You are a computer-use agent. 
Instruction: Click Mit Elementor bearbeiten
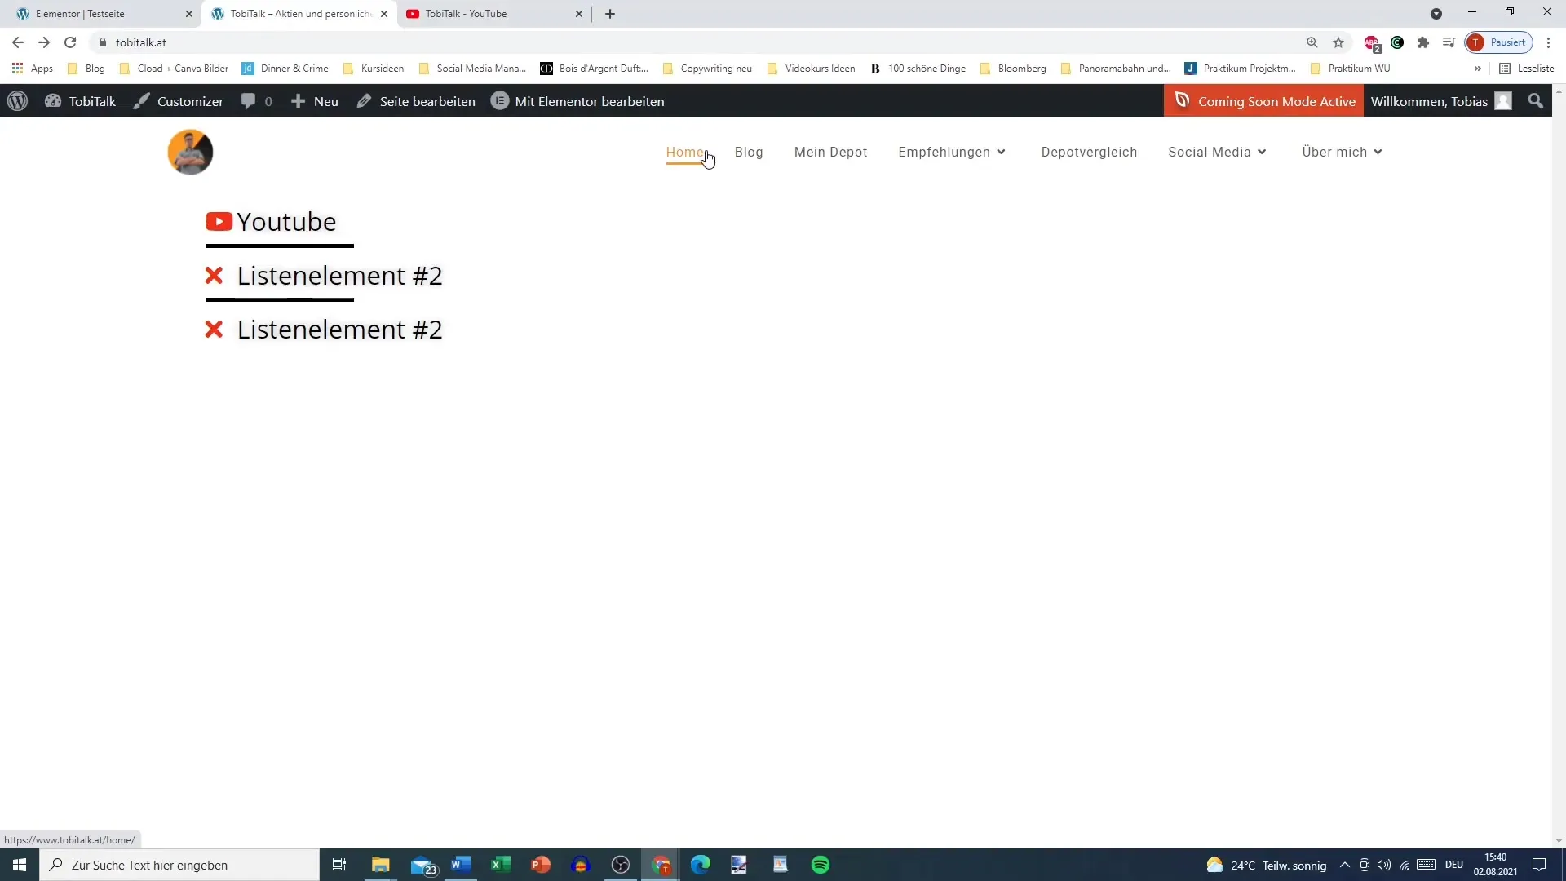pyautogui.click(x=577, y=101)
